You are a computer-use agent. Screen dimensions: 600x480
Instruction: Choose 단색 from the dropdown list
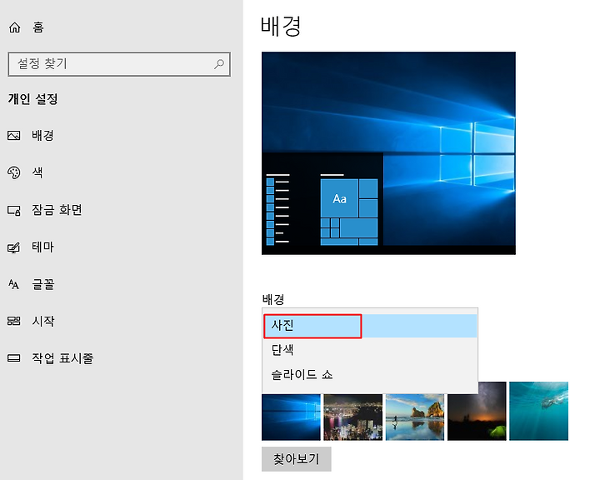(x=370, y=350)
